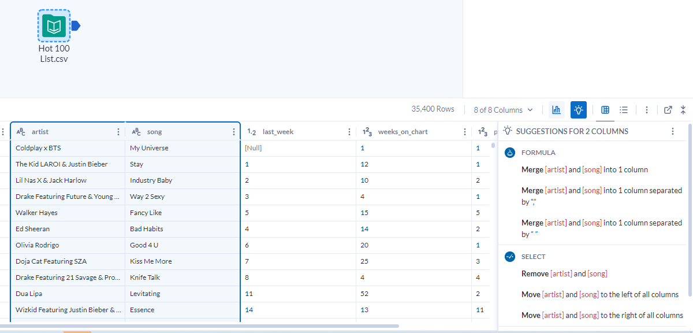Collapse the results pane arrows icon
The image size is (693, 333).
(683, 109)
